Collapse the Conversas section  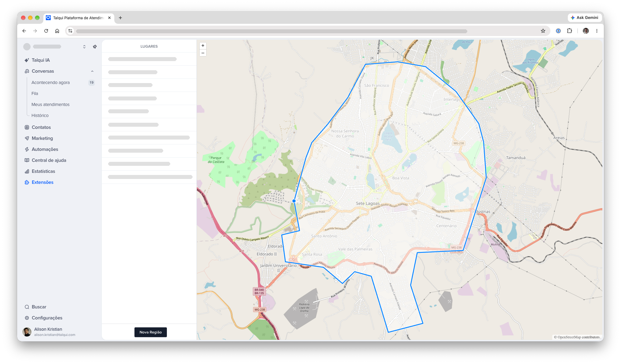92,71
